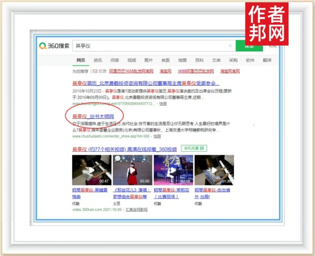Open the 手机观看 button
This screenshot has width=315, height=256.
194,148
